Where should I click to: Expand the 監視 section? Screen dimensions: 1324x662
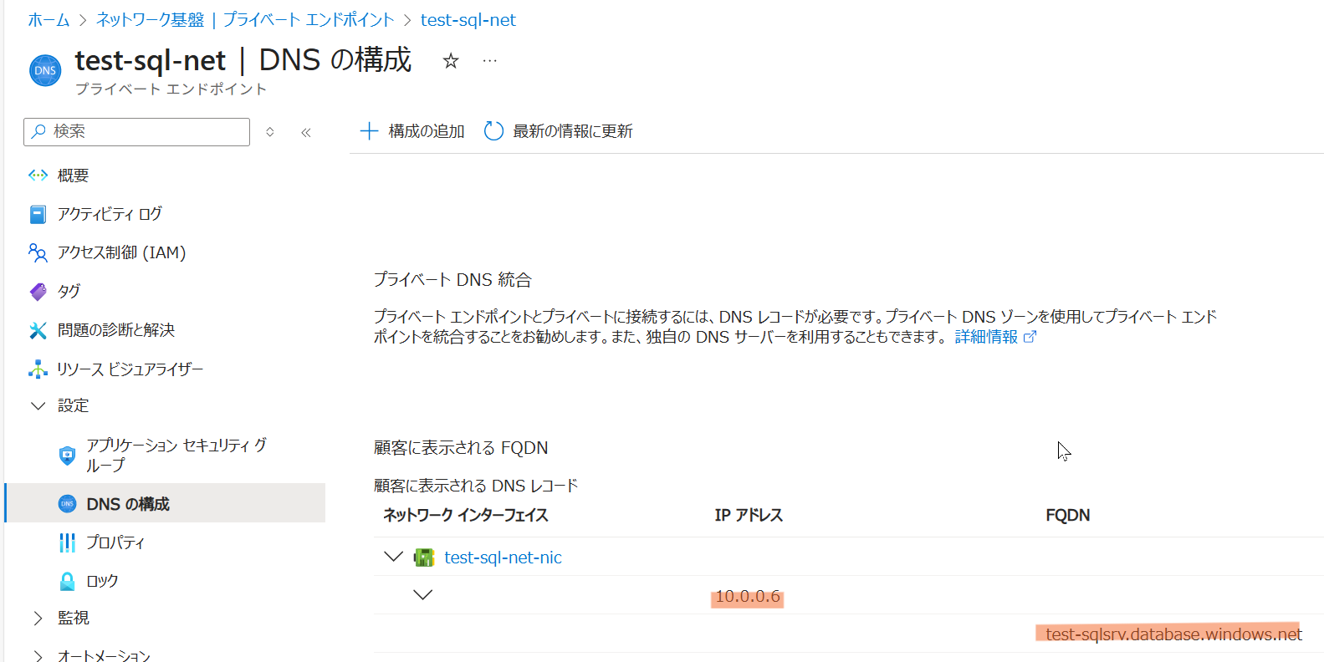point(38,618)
